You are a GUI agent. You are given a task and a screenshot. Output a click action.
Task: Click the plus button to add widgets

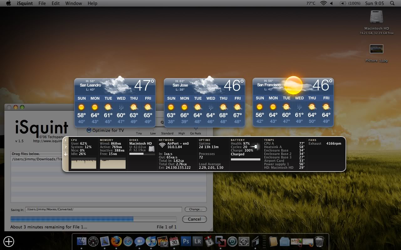[x=9, y=241]
